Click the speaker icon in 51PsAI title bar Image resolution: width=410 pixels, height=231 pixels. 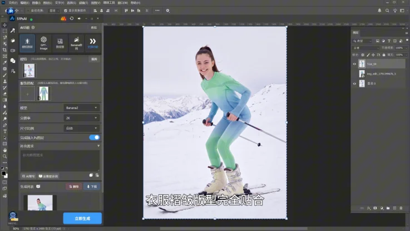[x=79, y=18]
